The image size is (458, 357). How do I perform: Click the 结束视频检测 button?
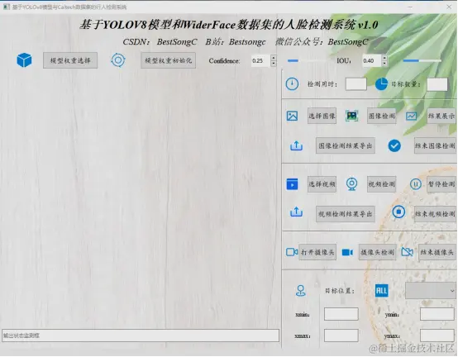pyautogui.click(x=435, y=214)
